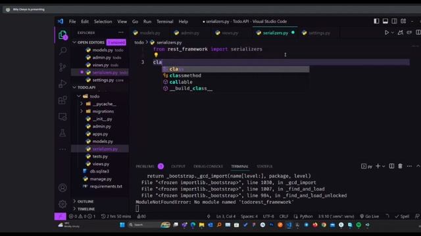Open terminal panel more actions ellipsis

click(409, 166)
